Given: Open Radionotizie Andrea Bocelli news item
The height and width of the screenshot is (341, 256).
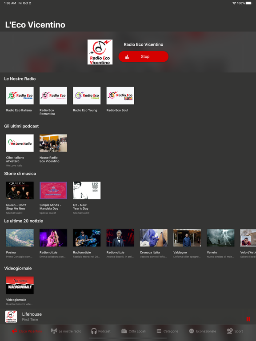Looking at the screenshot, I should [120, 238].
